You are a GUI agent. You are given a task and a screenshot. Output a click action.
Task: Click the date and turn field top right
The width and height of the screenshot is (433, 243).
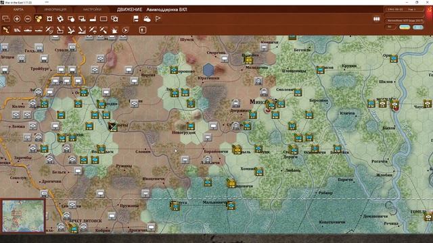[x=405, y=9]
